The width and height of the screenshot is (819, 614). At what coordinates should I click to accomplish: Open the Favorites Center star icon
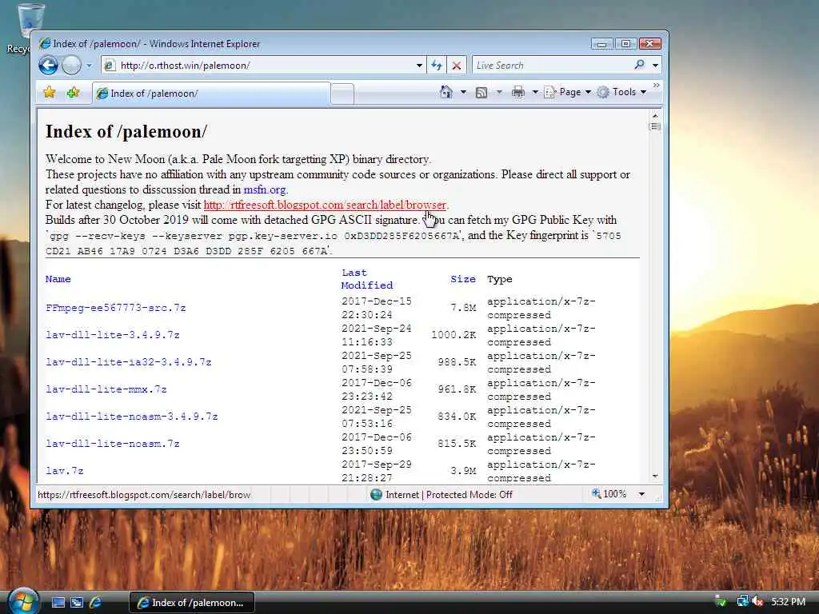(x=49, y=93)
